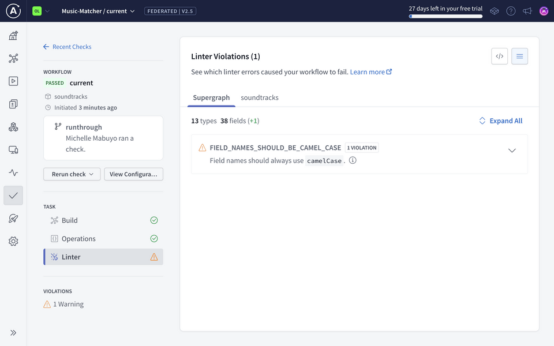View Insights metrics
Image resolution: width=554 pixels, height=346 pixels.
[x=13, y=172]
